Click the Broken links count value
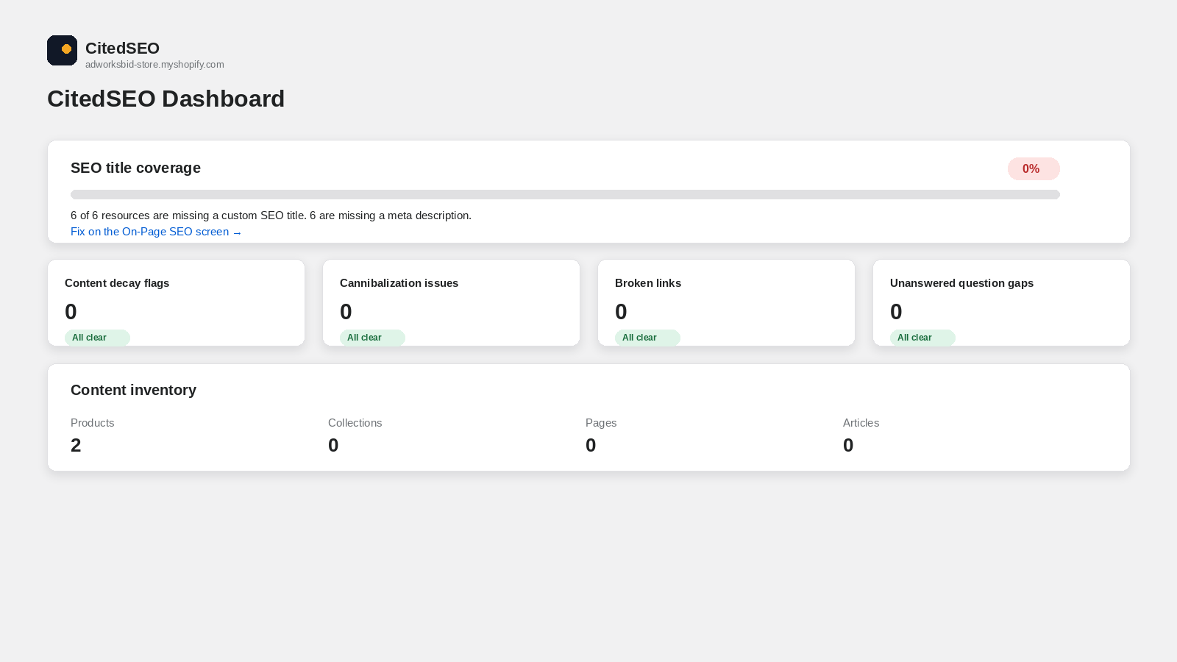Screen dimensions: 1177x662 click(621, 312)
